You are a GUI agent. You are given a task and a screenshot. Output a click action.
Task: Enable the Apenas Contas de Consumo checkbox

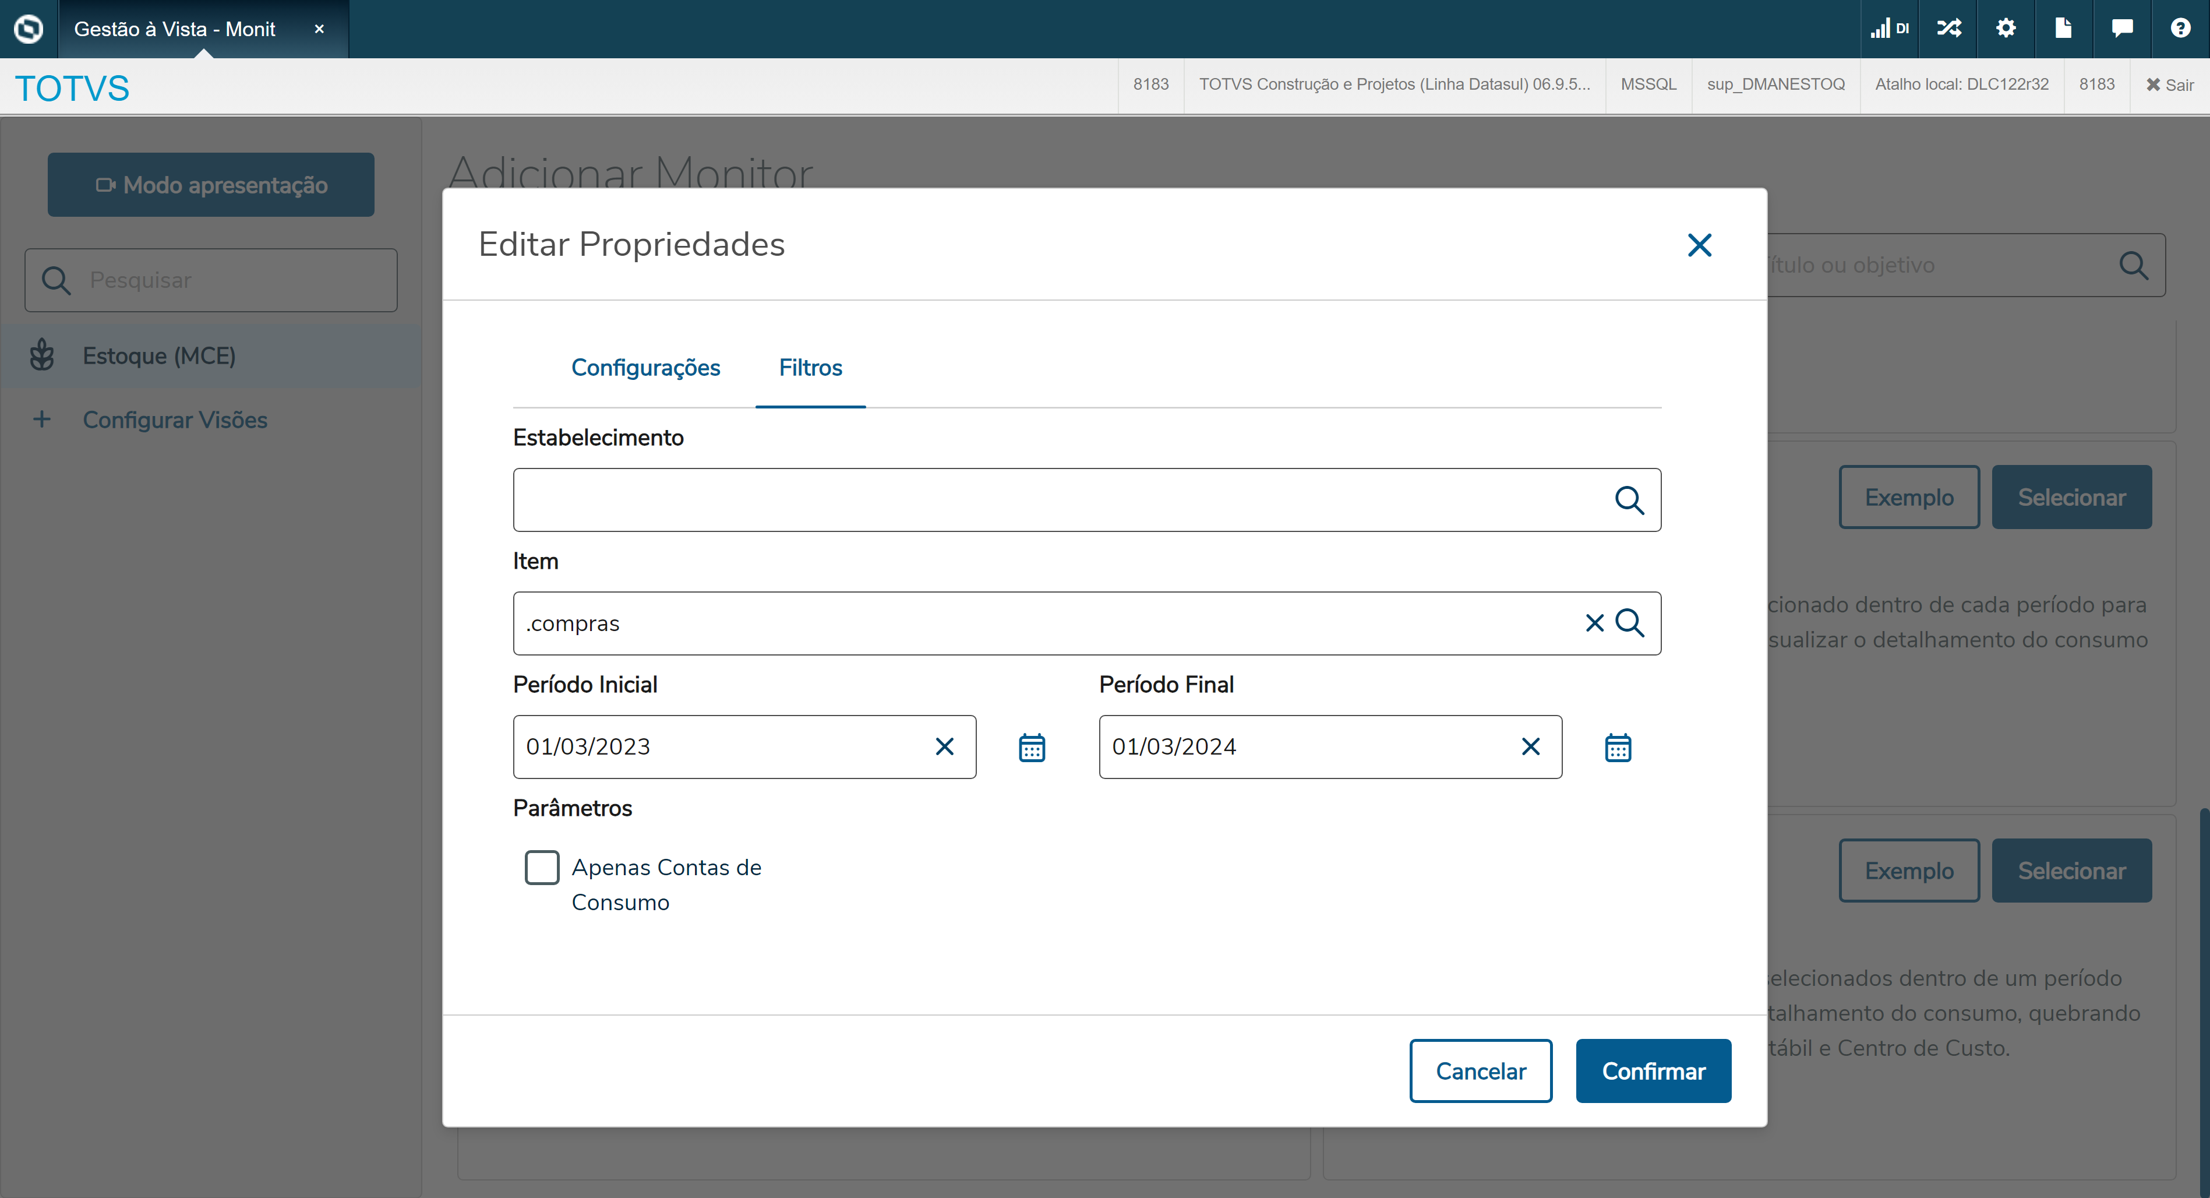pyautogui.click(x=541, y=868)
